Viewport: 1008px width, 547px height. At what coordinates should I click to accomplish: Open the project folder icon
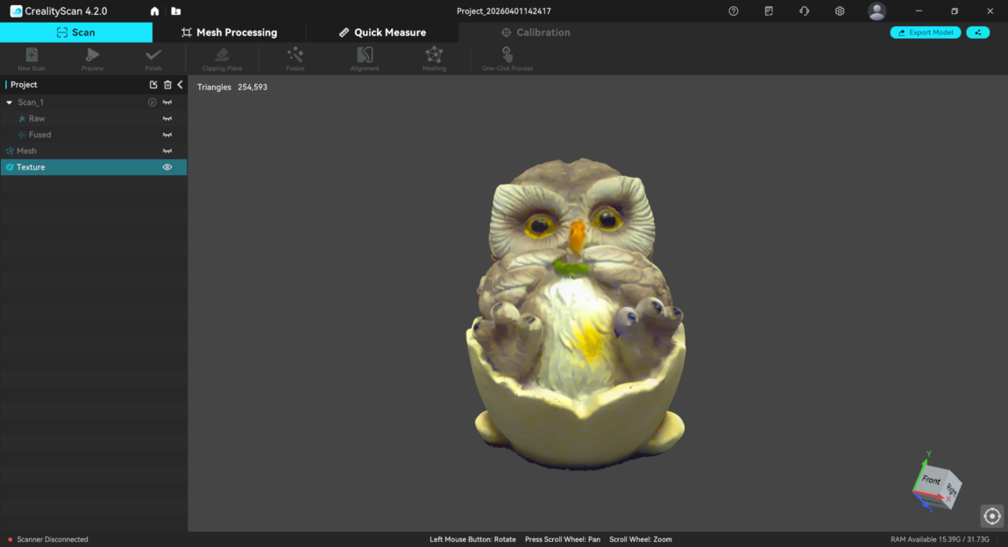pos(176,11)
